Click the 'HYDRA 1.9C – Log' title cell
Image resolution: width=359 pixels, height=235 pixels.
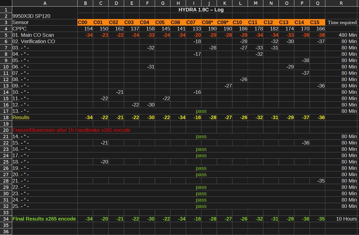click(x=201, y=9)
